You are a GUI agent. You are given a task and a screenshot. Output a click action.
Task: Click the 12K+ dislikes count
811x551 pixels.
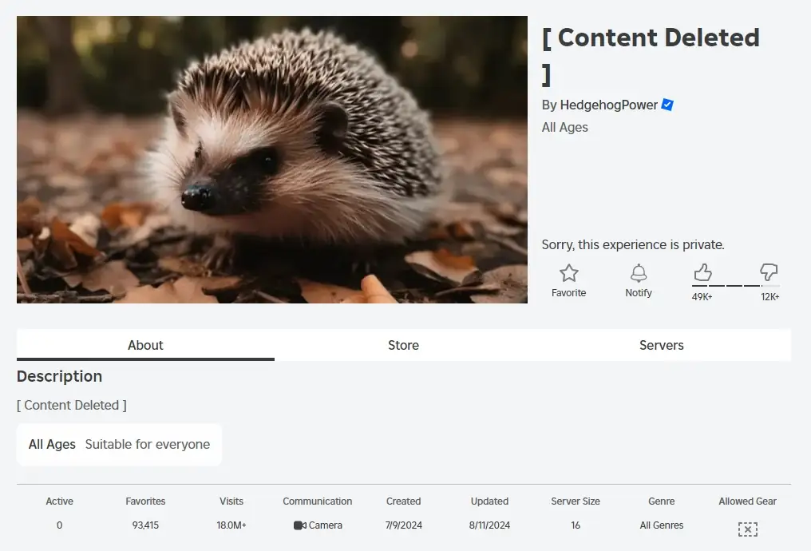(769, 297)
